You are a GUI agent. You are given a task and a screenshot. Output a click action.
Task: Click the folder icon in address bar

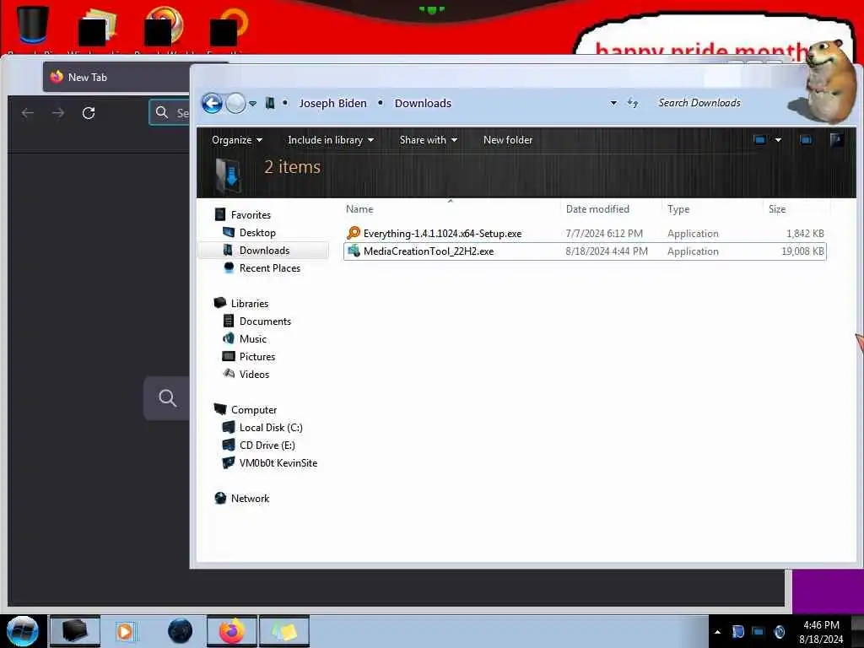pyautogui.click(x=269, y=103)
